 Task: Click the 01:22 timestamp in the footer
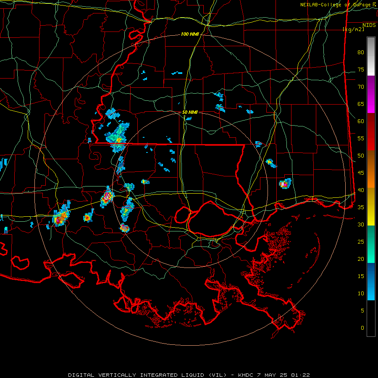(300, 375)
